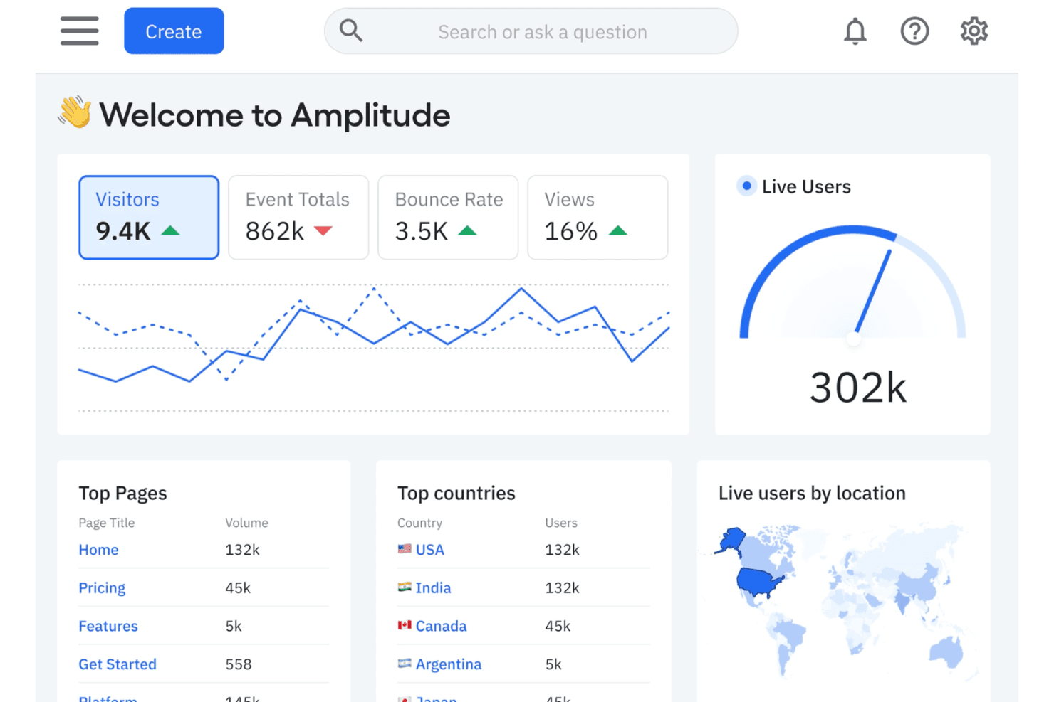Click the Top countries heading
The height and width of the screenshot is (702, 1054).
(456, 493)
